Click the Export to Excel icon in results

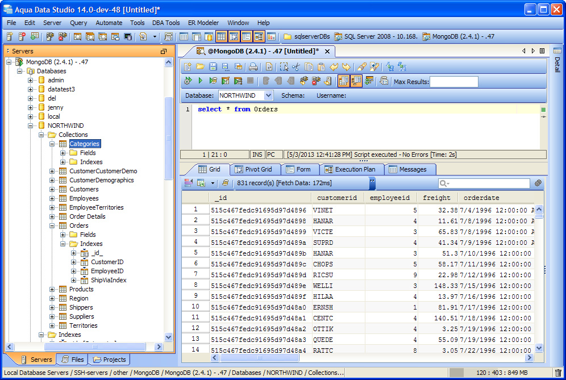tap(201, 183)
